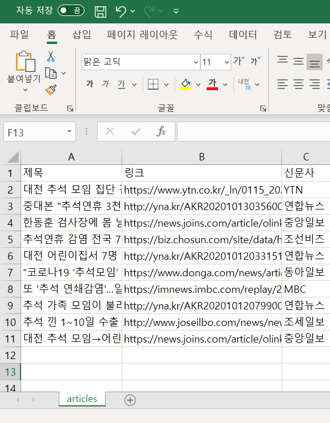330x423 pixels.
Task: Select row 13 header
Action: 10,372
